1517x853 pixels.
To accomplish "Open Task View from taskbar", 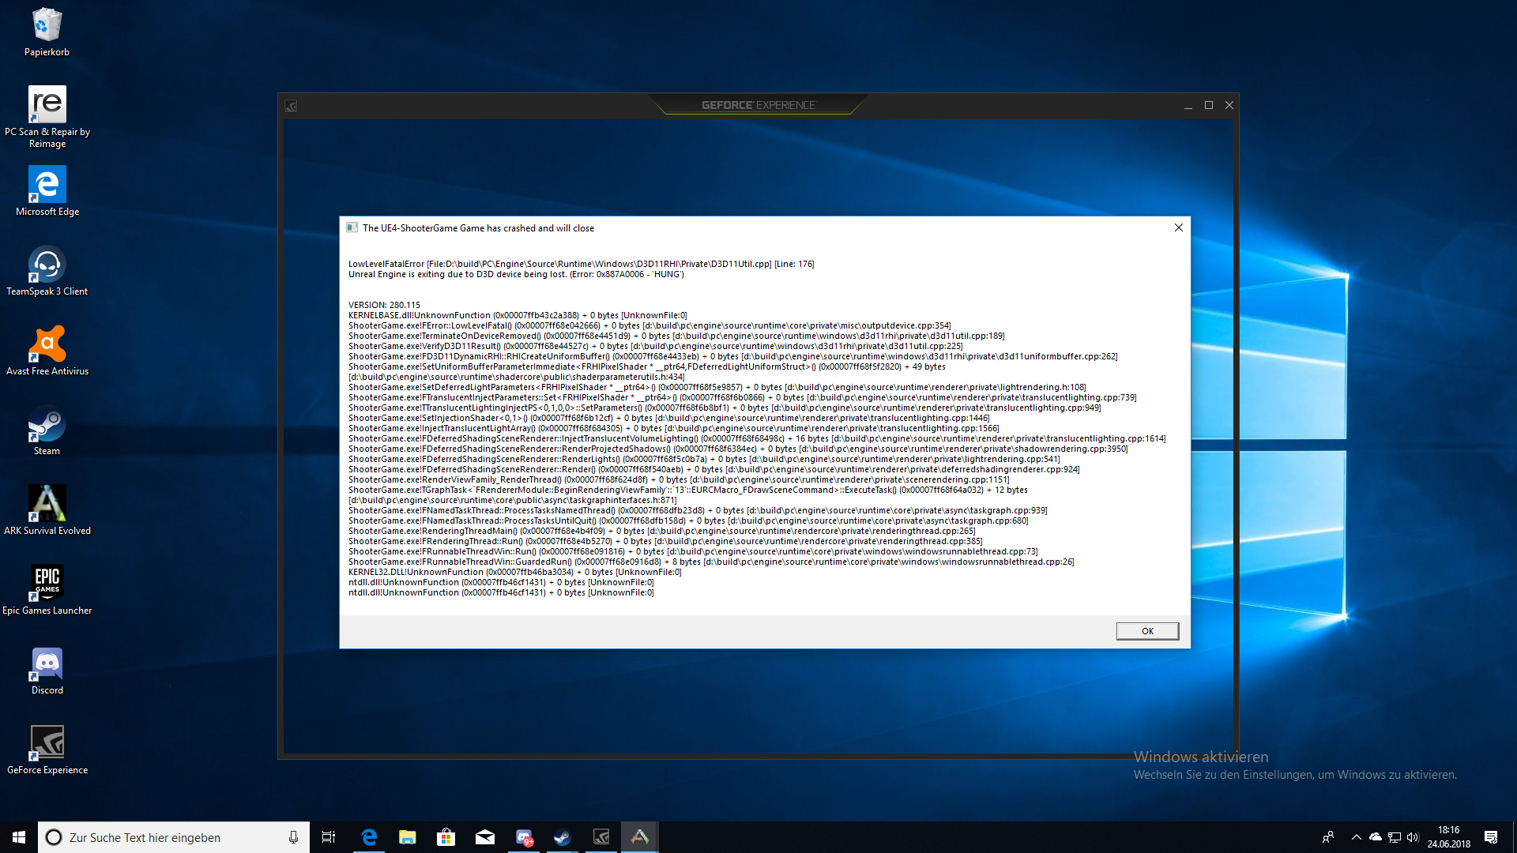I will pos(329,836).
